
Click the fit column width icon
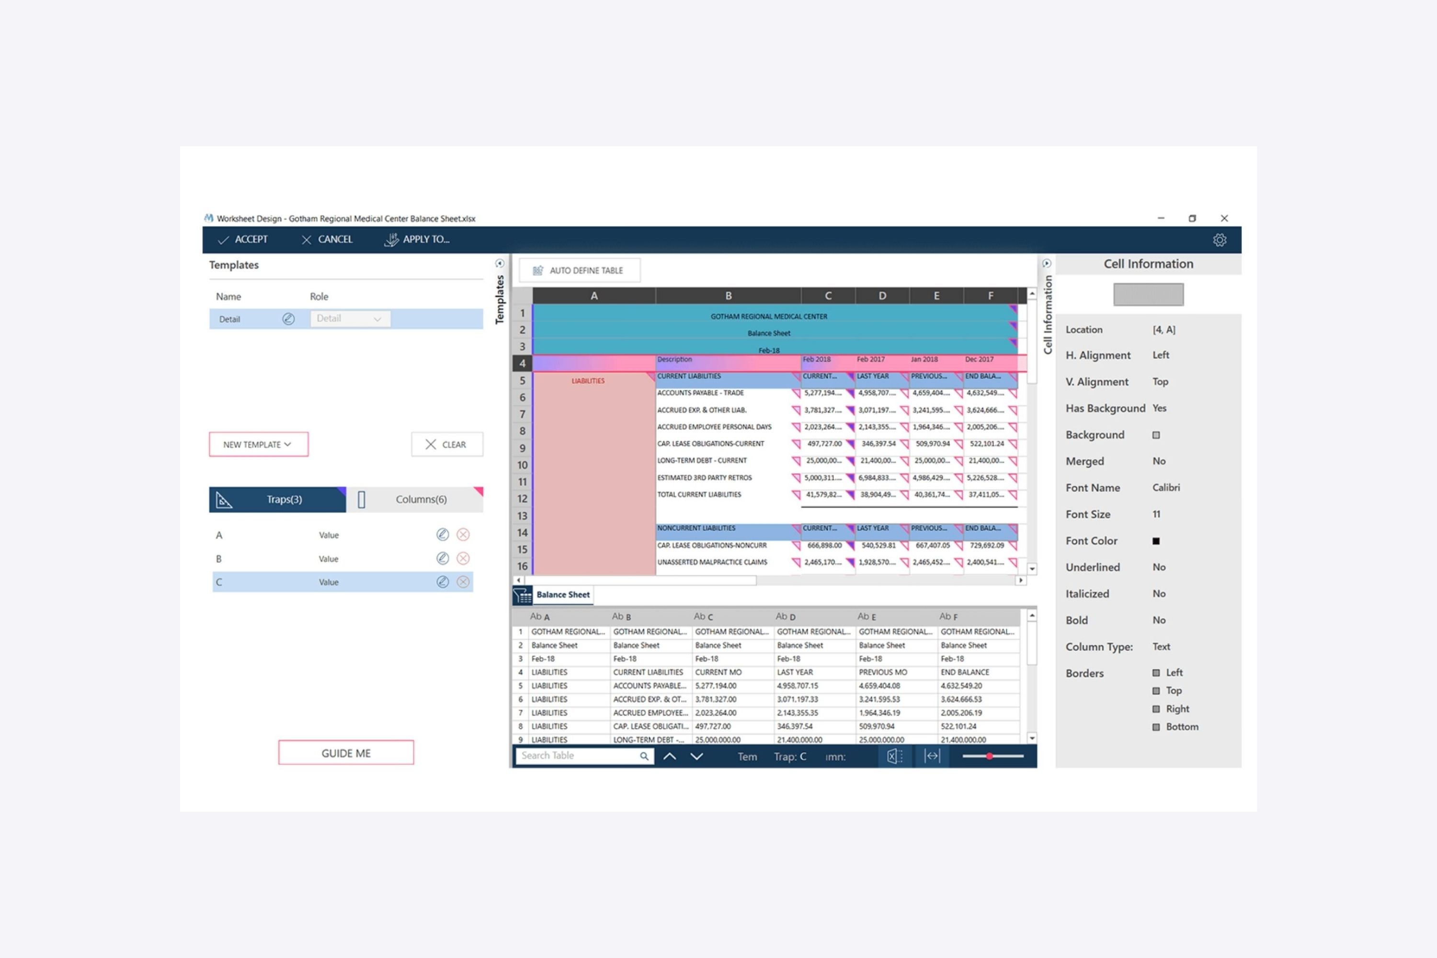[x=931, y=756]
